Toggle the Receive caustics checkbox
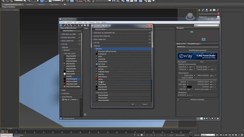Screen dimensions: 244x137 pos(209,69)
